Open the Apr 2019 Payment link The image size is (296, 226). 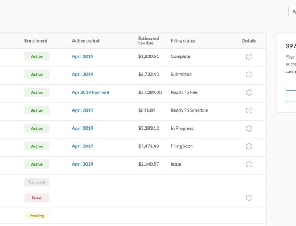[91, 92]
